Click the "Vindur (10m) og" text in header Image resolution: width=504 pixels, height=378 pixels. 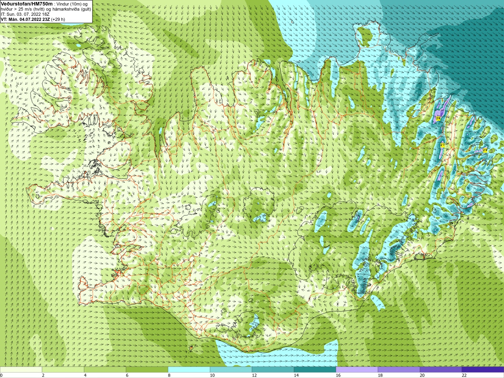click(72, 4)
